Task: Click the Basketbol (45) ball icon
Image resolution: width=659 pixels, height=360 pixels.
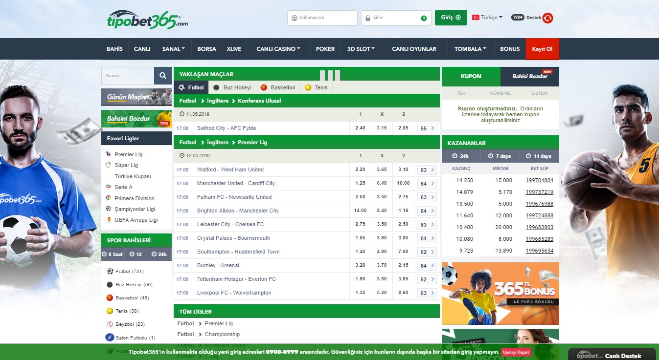Action: point(110,297)
